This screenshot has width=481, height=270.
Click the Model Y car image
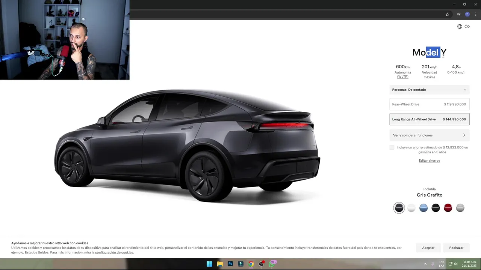188,146
